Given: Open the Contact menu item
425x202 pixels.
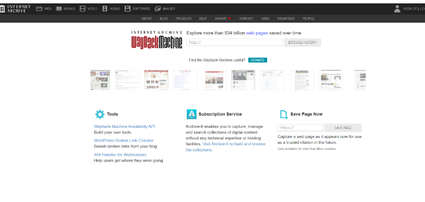Looking at the screenshot, I should coord(246,18).
